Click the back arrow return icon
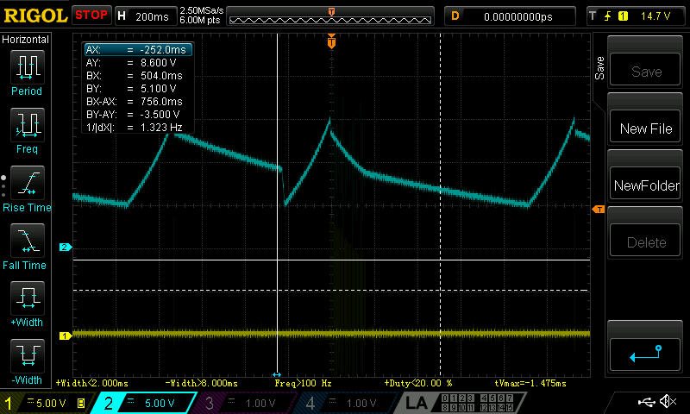This screenshot has width=690, height=414. click(645, 354)
